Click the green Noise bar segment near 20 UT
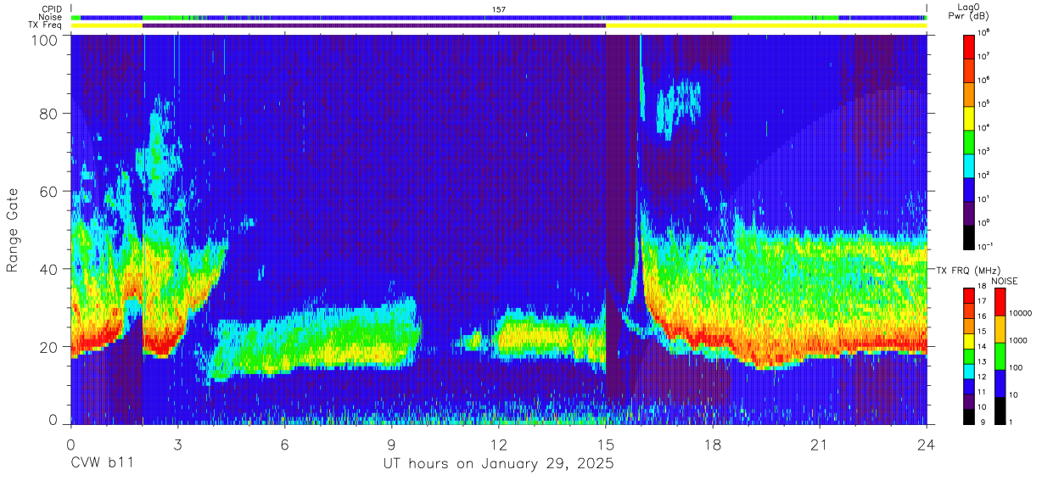This screenshot has height=481, width=1042. coord(785,17)
